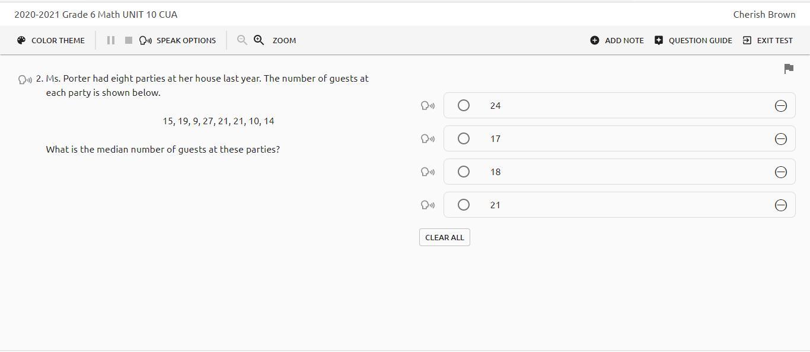The height and width of the screenshot is (352, 810).
Task: Pause the speech playback
Action: [x=110, y=40]
